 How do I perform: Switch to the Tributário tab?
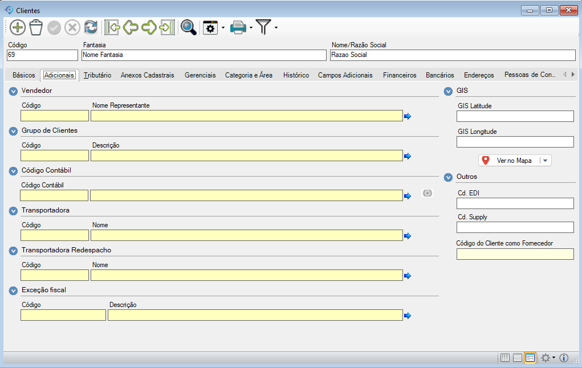point(97,75)
